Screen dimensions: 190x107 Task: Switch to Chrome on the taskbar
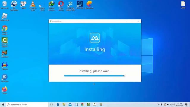tap(82, 104)
